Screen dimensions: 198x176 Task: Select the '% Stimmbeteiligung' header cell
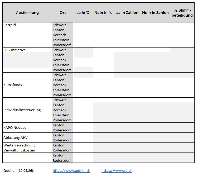[x=183, y=13]
